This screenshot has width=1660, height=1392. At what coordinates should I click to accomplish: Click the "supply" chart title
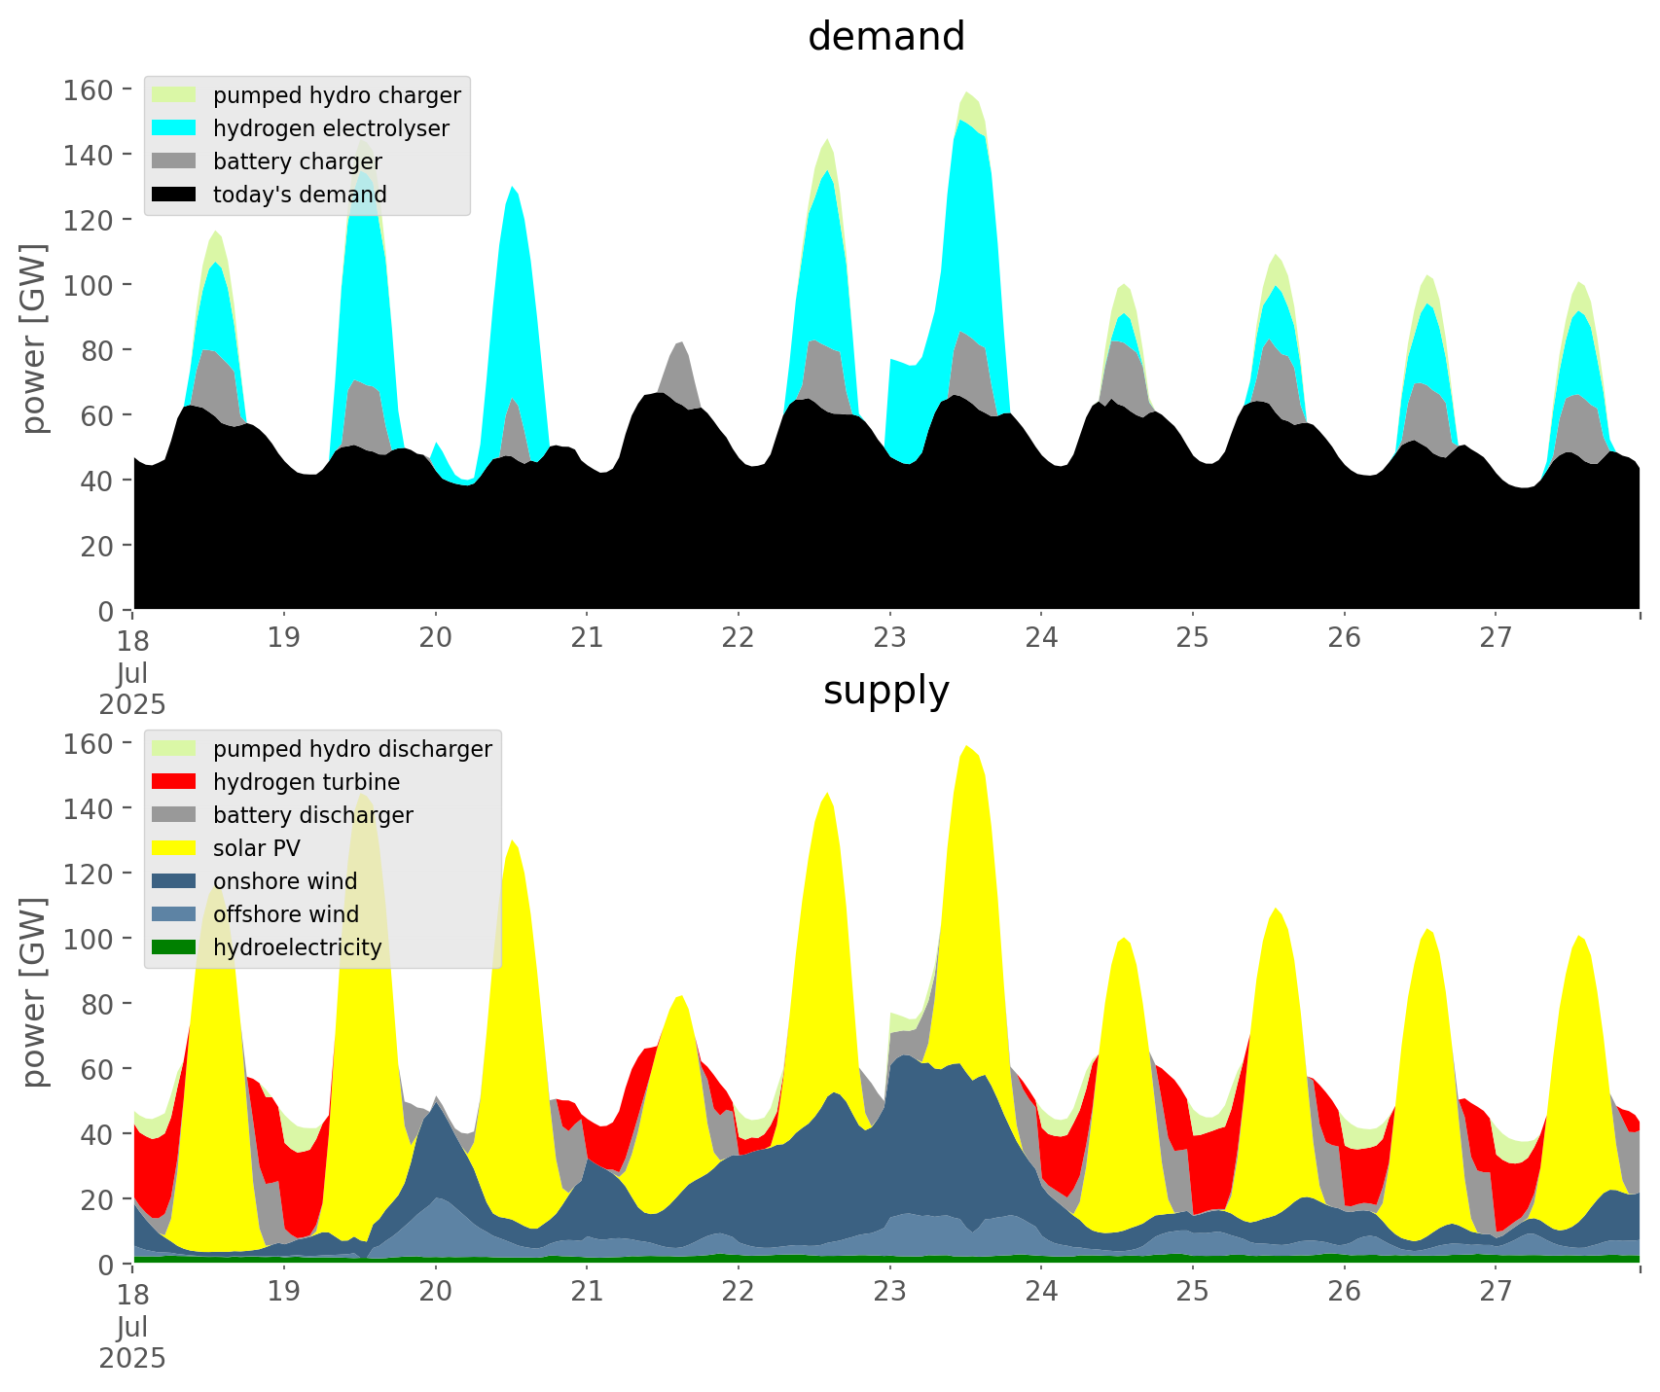click(885, 691)
